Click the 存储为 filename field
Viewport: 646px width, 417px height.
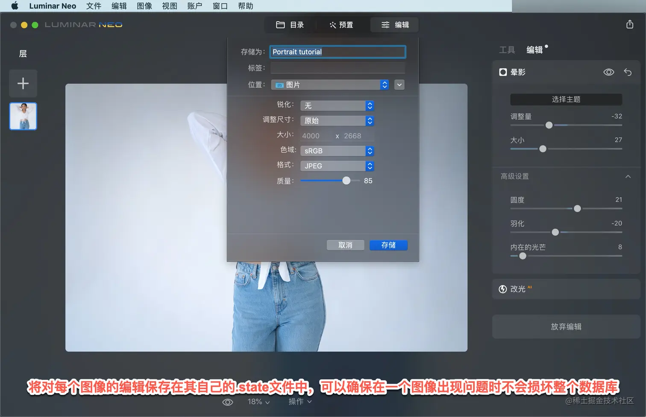click(x=338, y=52)
